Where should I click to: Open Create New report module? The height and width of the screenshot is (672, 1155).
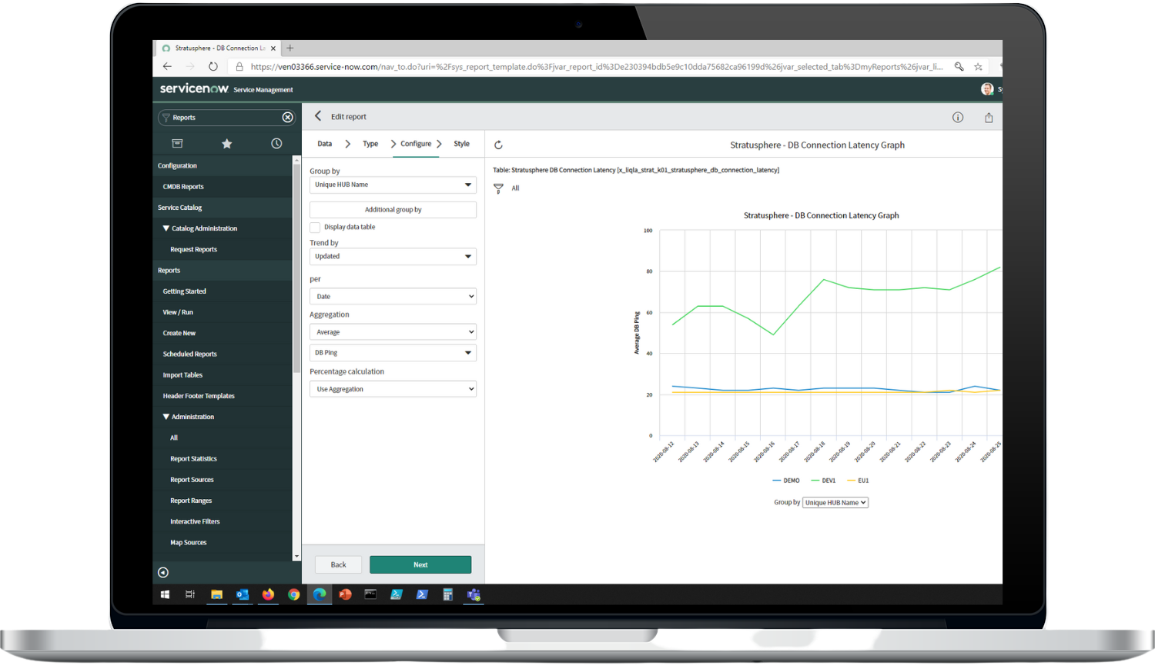click(179, 333)
